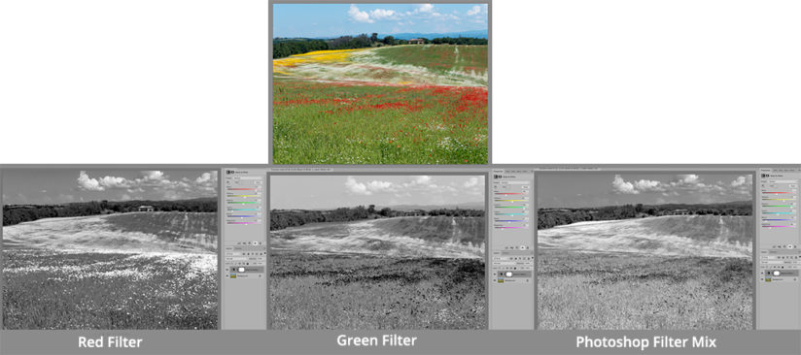The height and width of the screenshot is (355, 801).
Task: Click Background layer lock icon in Green Filter panel
Action: pos(527,280)
